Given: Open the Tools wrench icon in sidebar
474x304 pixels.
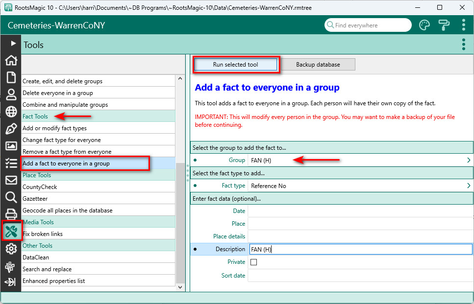Looking at the screenshot, I should [11, 232].
